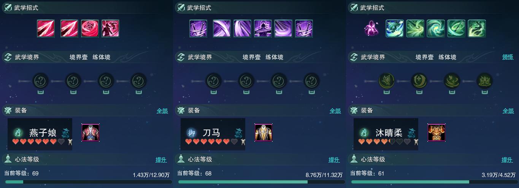Select the teal swirl vortex skill icon
Screen dimensions: 519x188
[435, 28]
